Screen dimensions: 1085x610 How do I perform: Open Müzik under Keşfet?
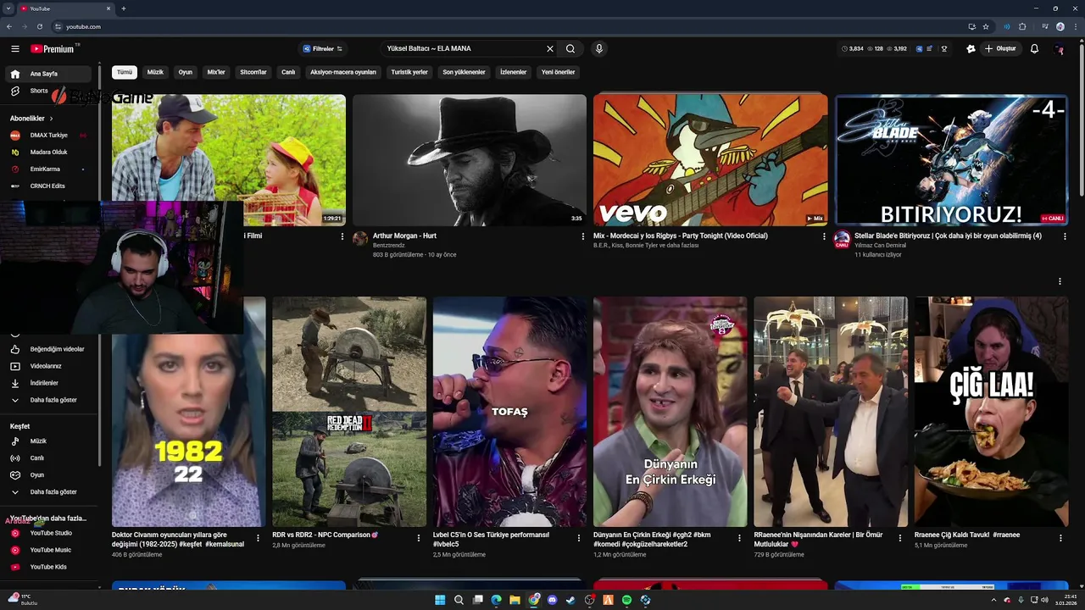[49, 441]
